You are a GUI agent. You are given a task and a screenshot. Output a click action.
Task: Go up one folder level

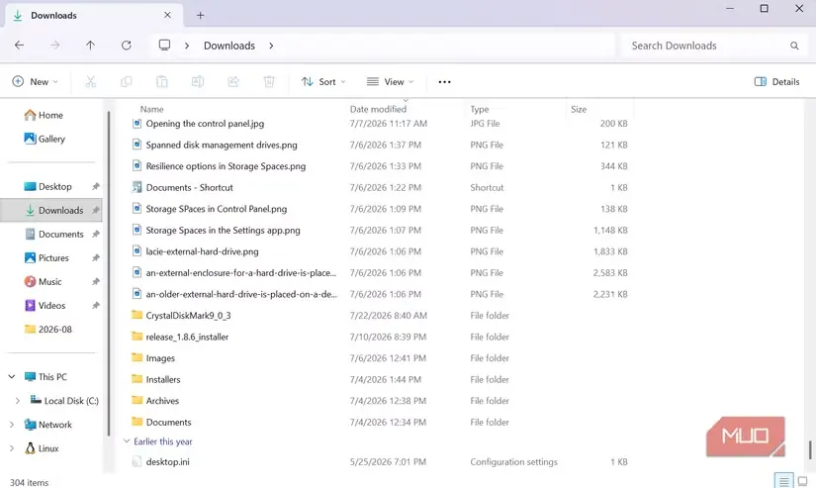click(91, 46)
